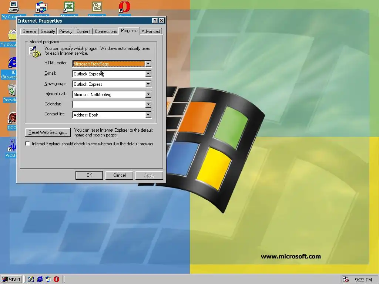The image size is (379, 284).
Task: Click the Apply button
Action: 149,175
